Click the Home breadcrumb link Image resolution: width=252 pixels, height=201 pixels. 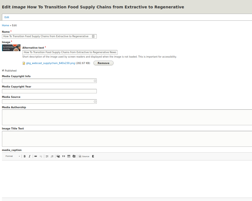click(5, 25)
